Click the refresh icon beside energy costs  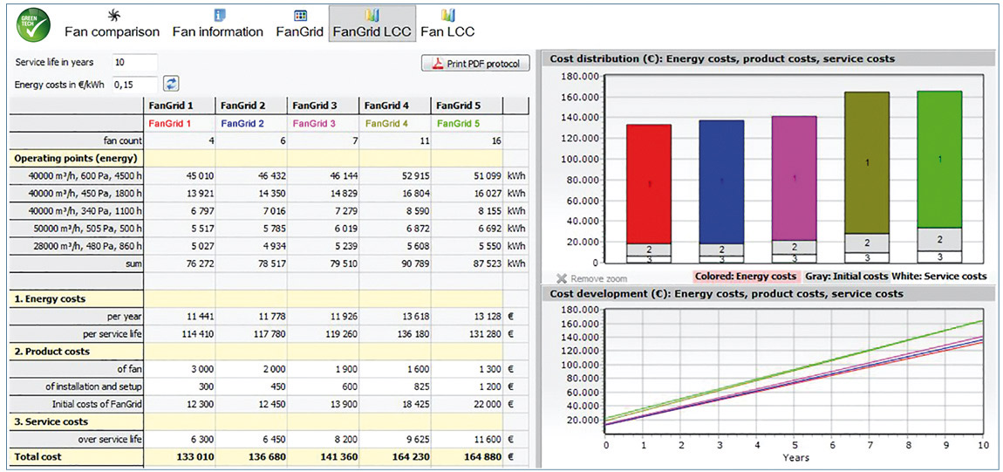171,84
